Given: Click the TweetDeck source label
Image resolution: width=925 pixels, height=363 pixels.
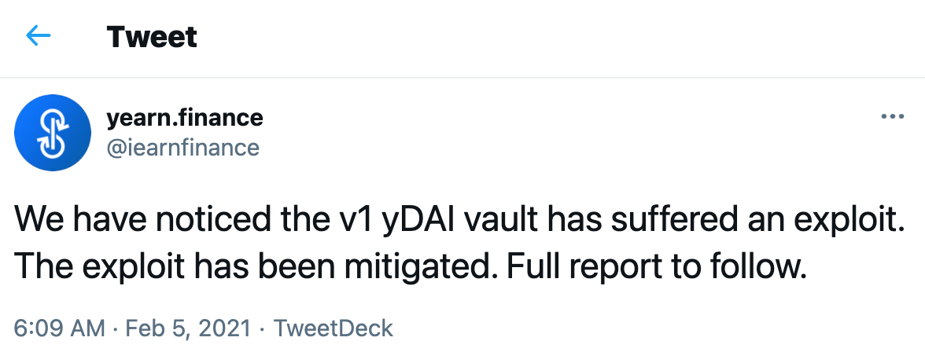Looking at the screenshot, I should pos(333,328).
